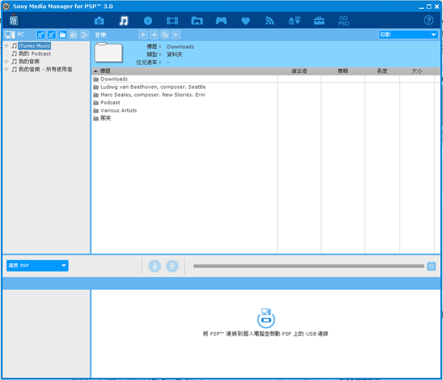The height and width of the screenshot is (380, 443).
Task: Click the transfer down arrow button
Action: [x=154, y=266]
